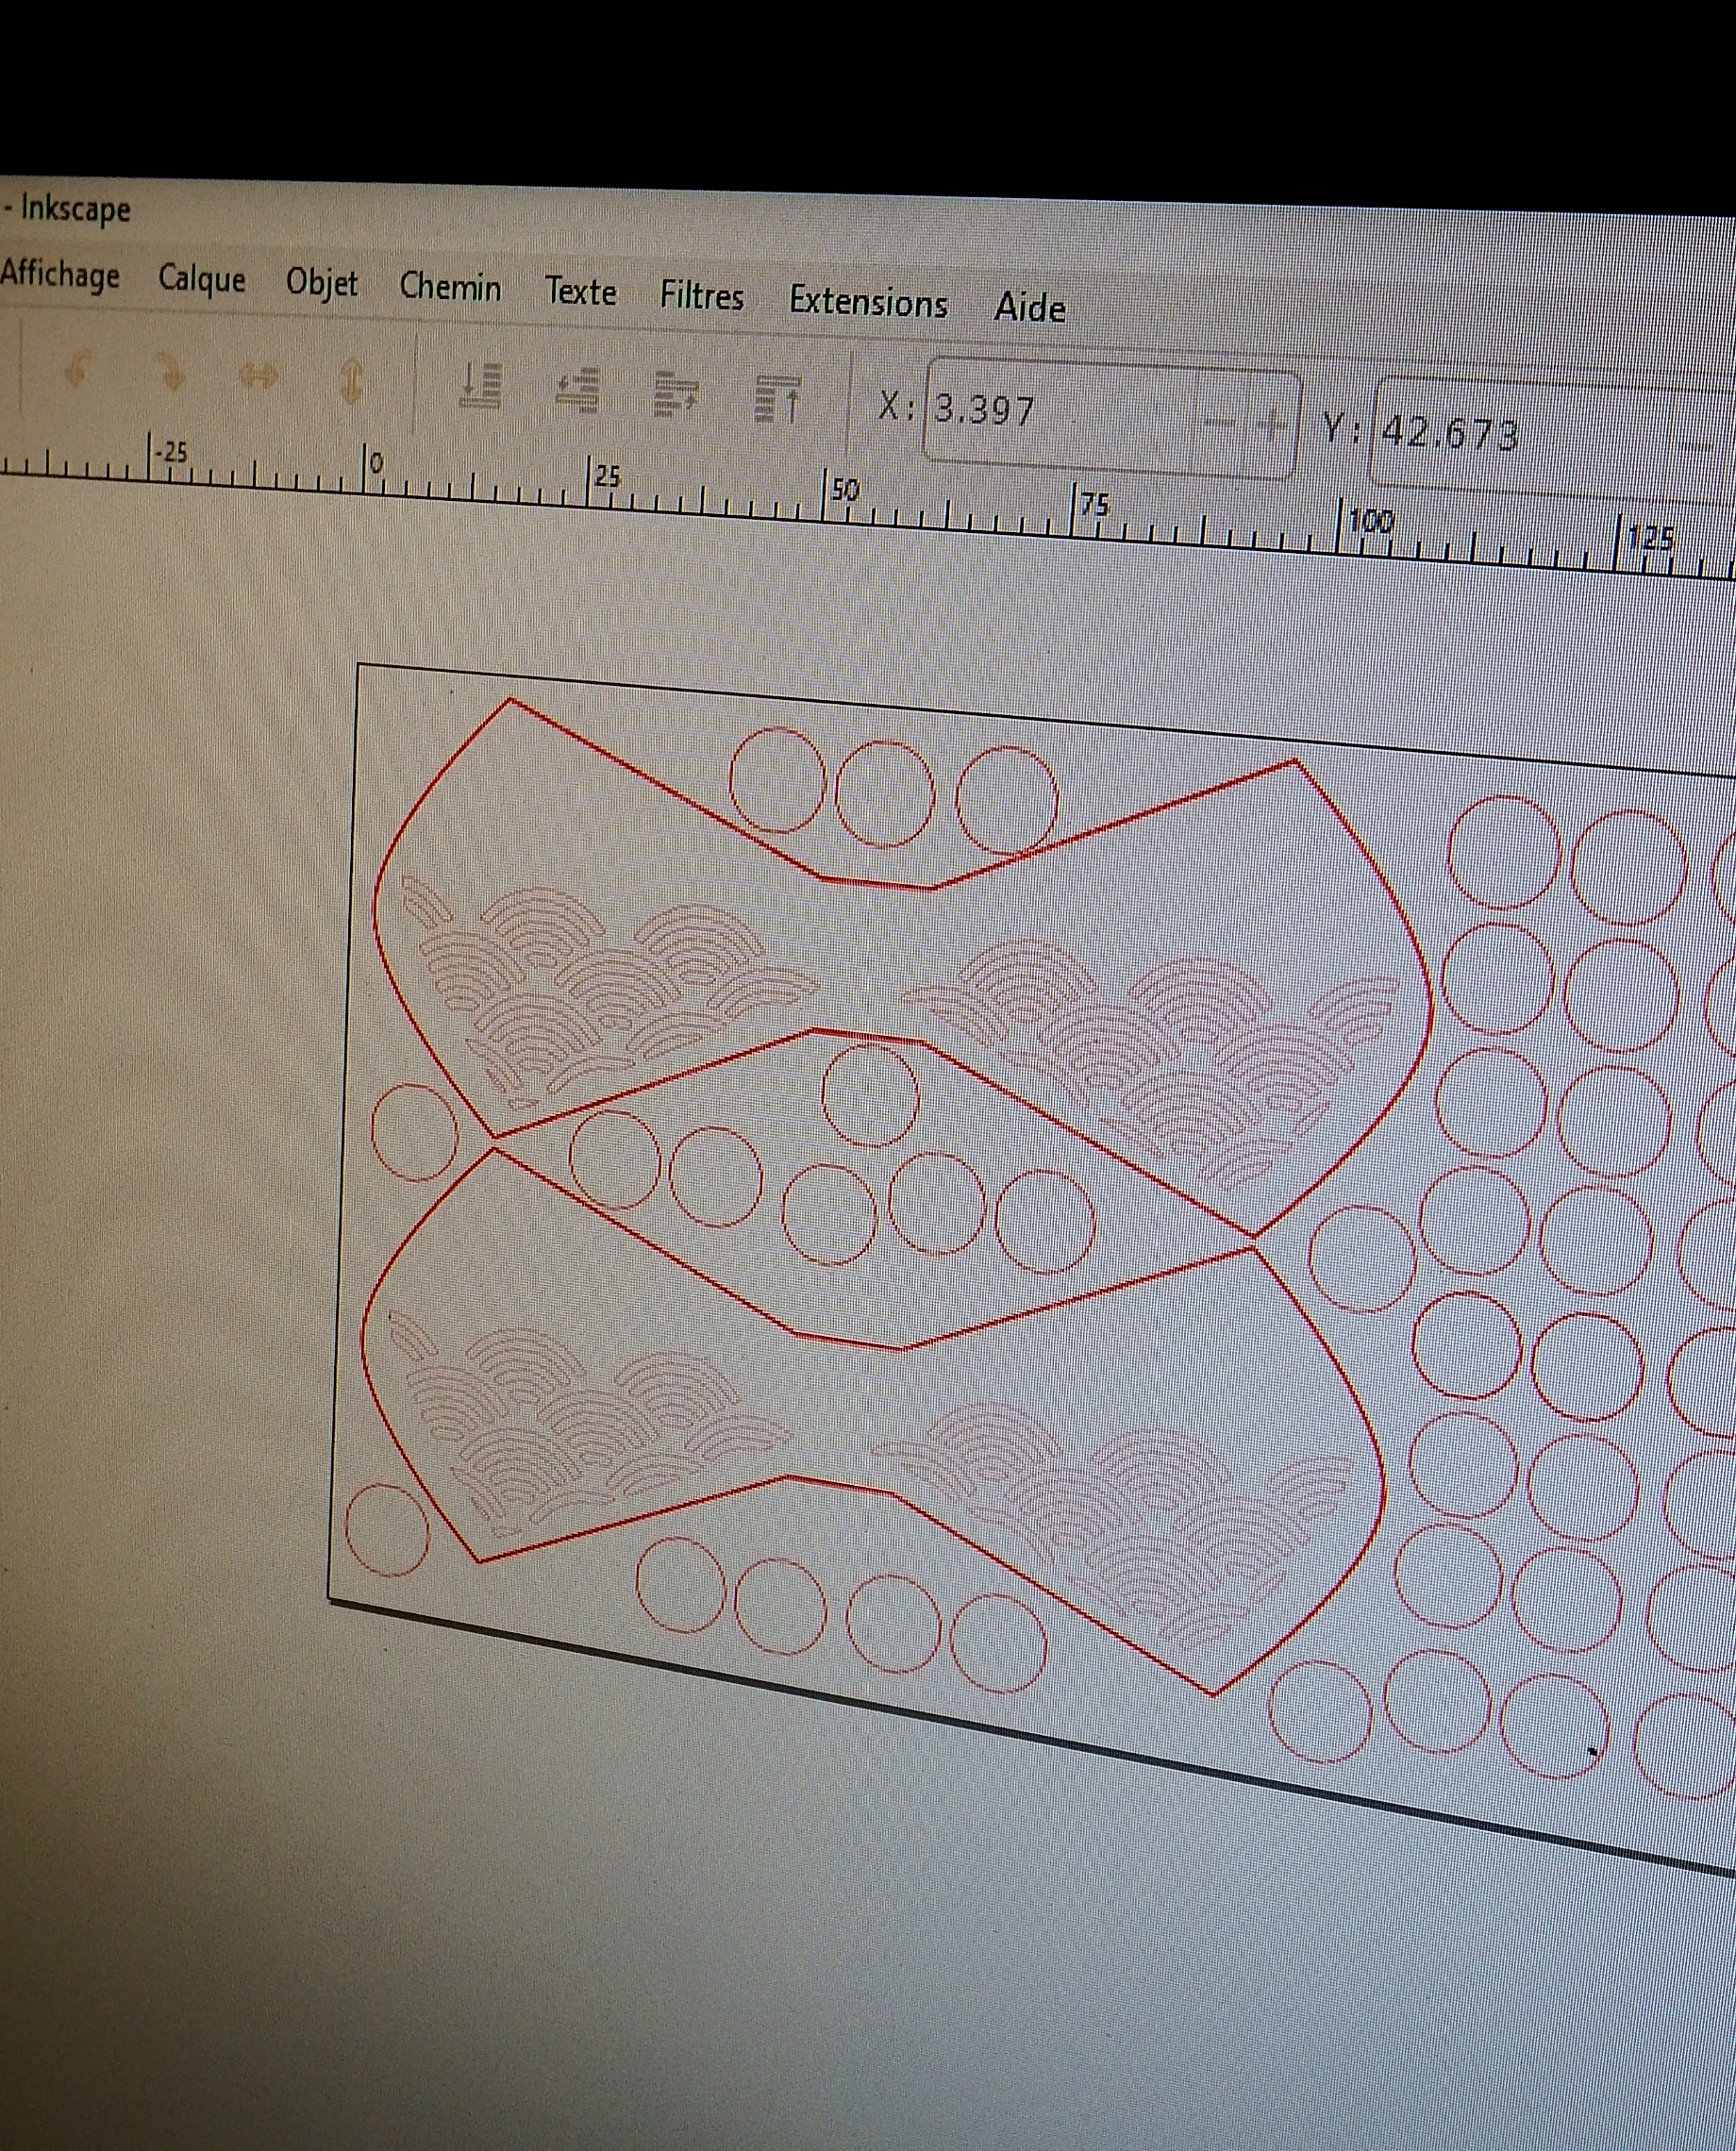The width and height of the screenshot is (1736, 2151).
Task: Decrease X value with minus button
Action: 1219,423
